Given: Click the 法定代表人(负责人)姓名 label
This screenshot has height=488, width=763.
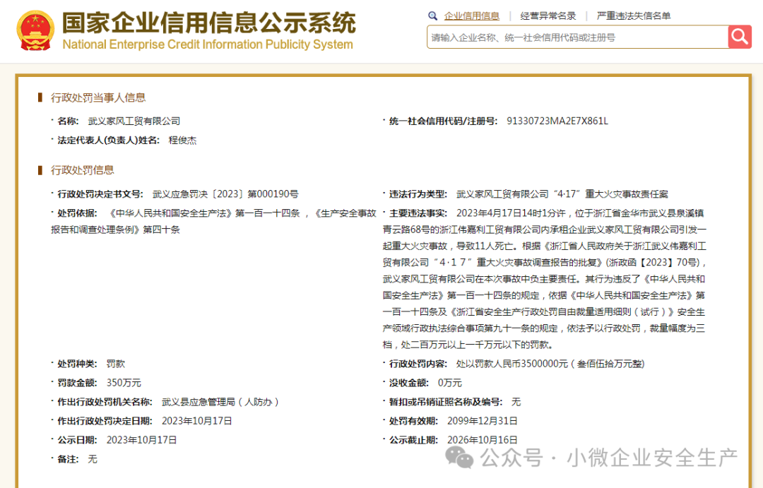Looking at the screenshot, I should pyautogui.click(x=109, y=141).
